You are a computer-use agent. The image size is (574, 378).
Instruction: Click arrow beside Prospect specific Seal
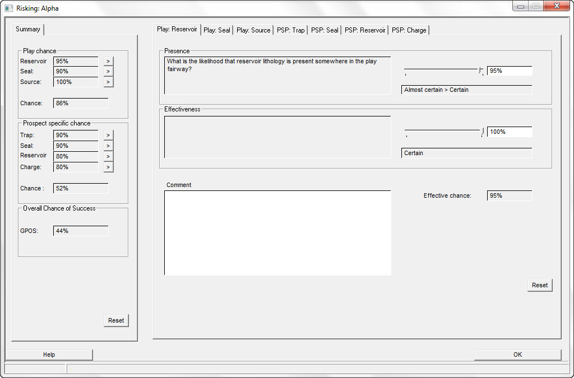coord(108,146)
